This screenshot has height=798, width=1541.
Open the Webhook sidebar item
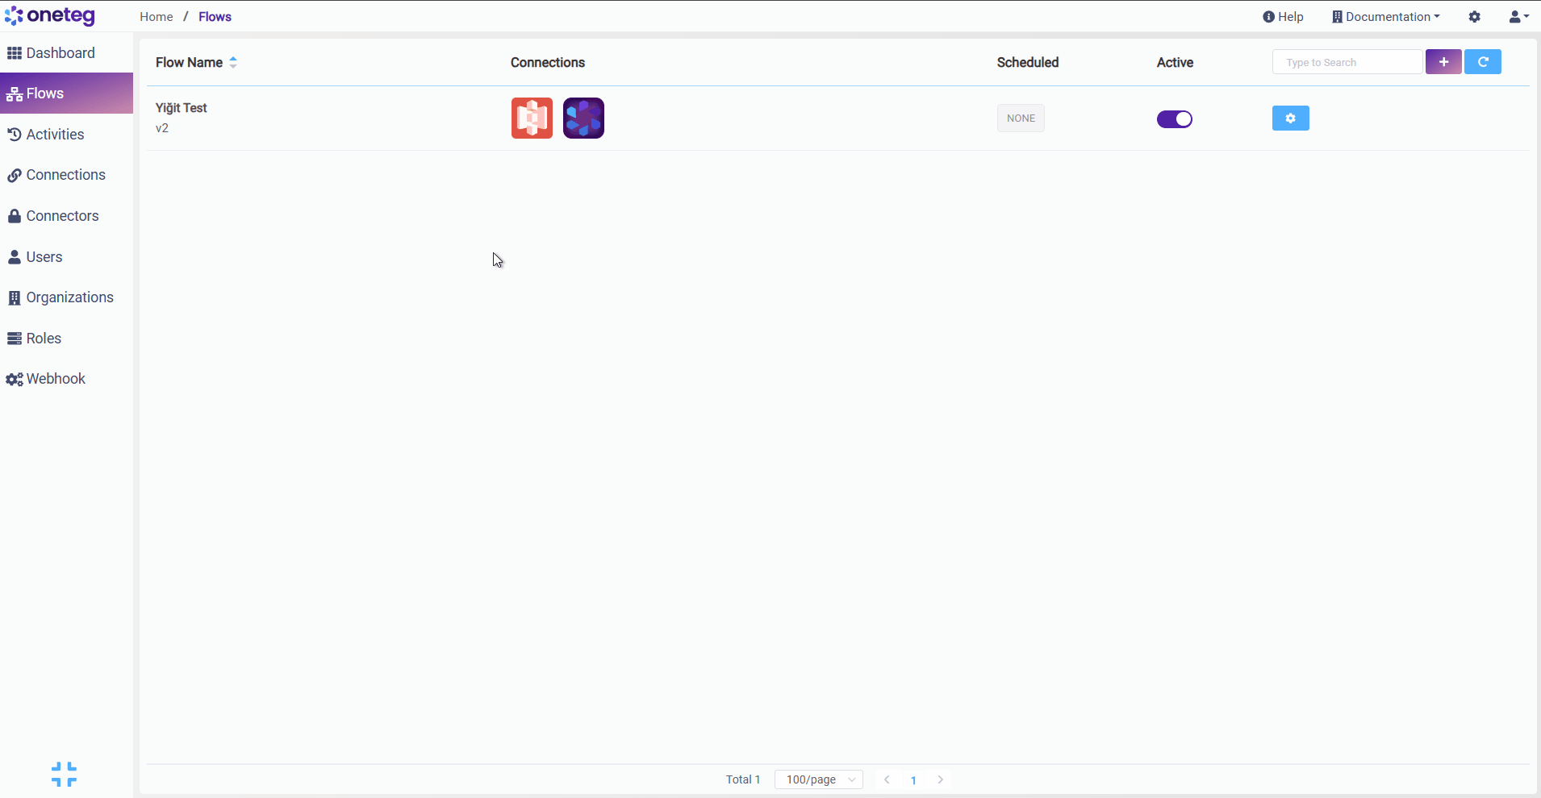pos(55,379)
